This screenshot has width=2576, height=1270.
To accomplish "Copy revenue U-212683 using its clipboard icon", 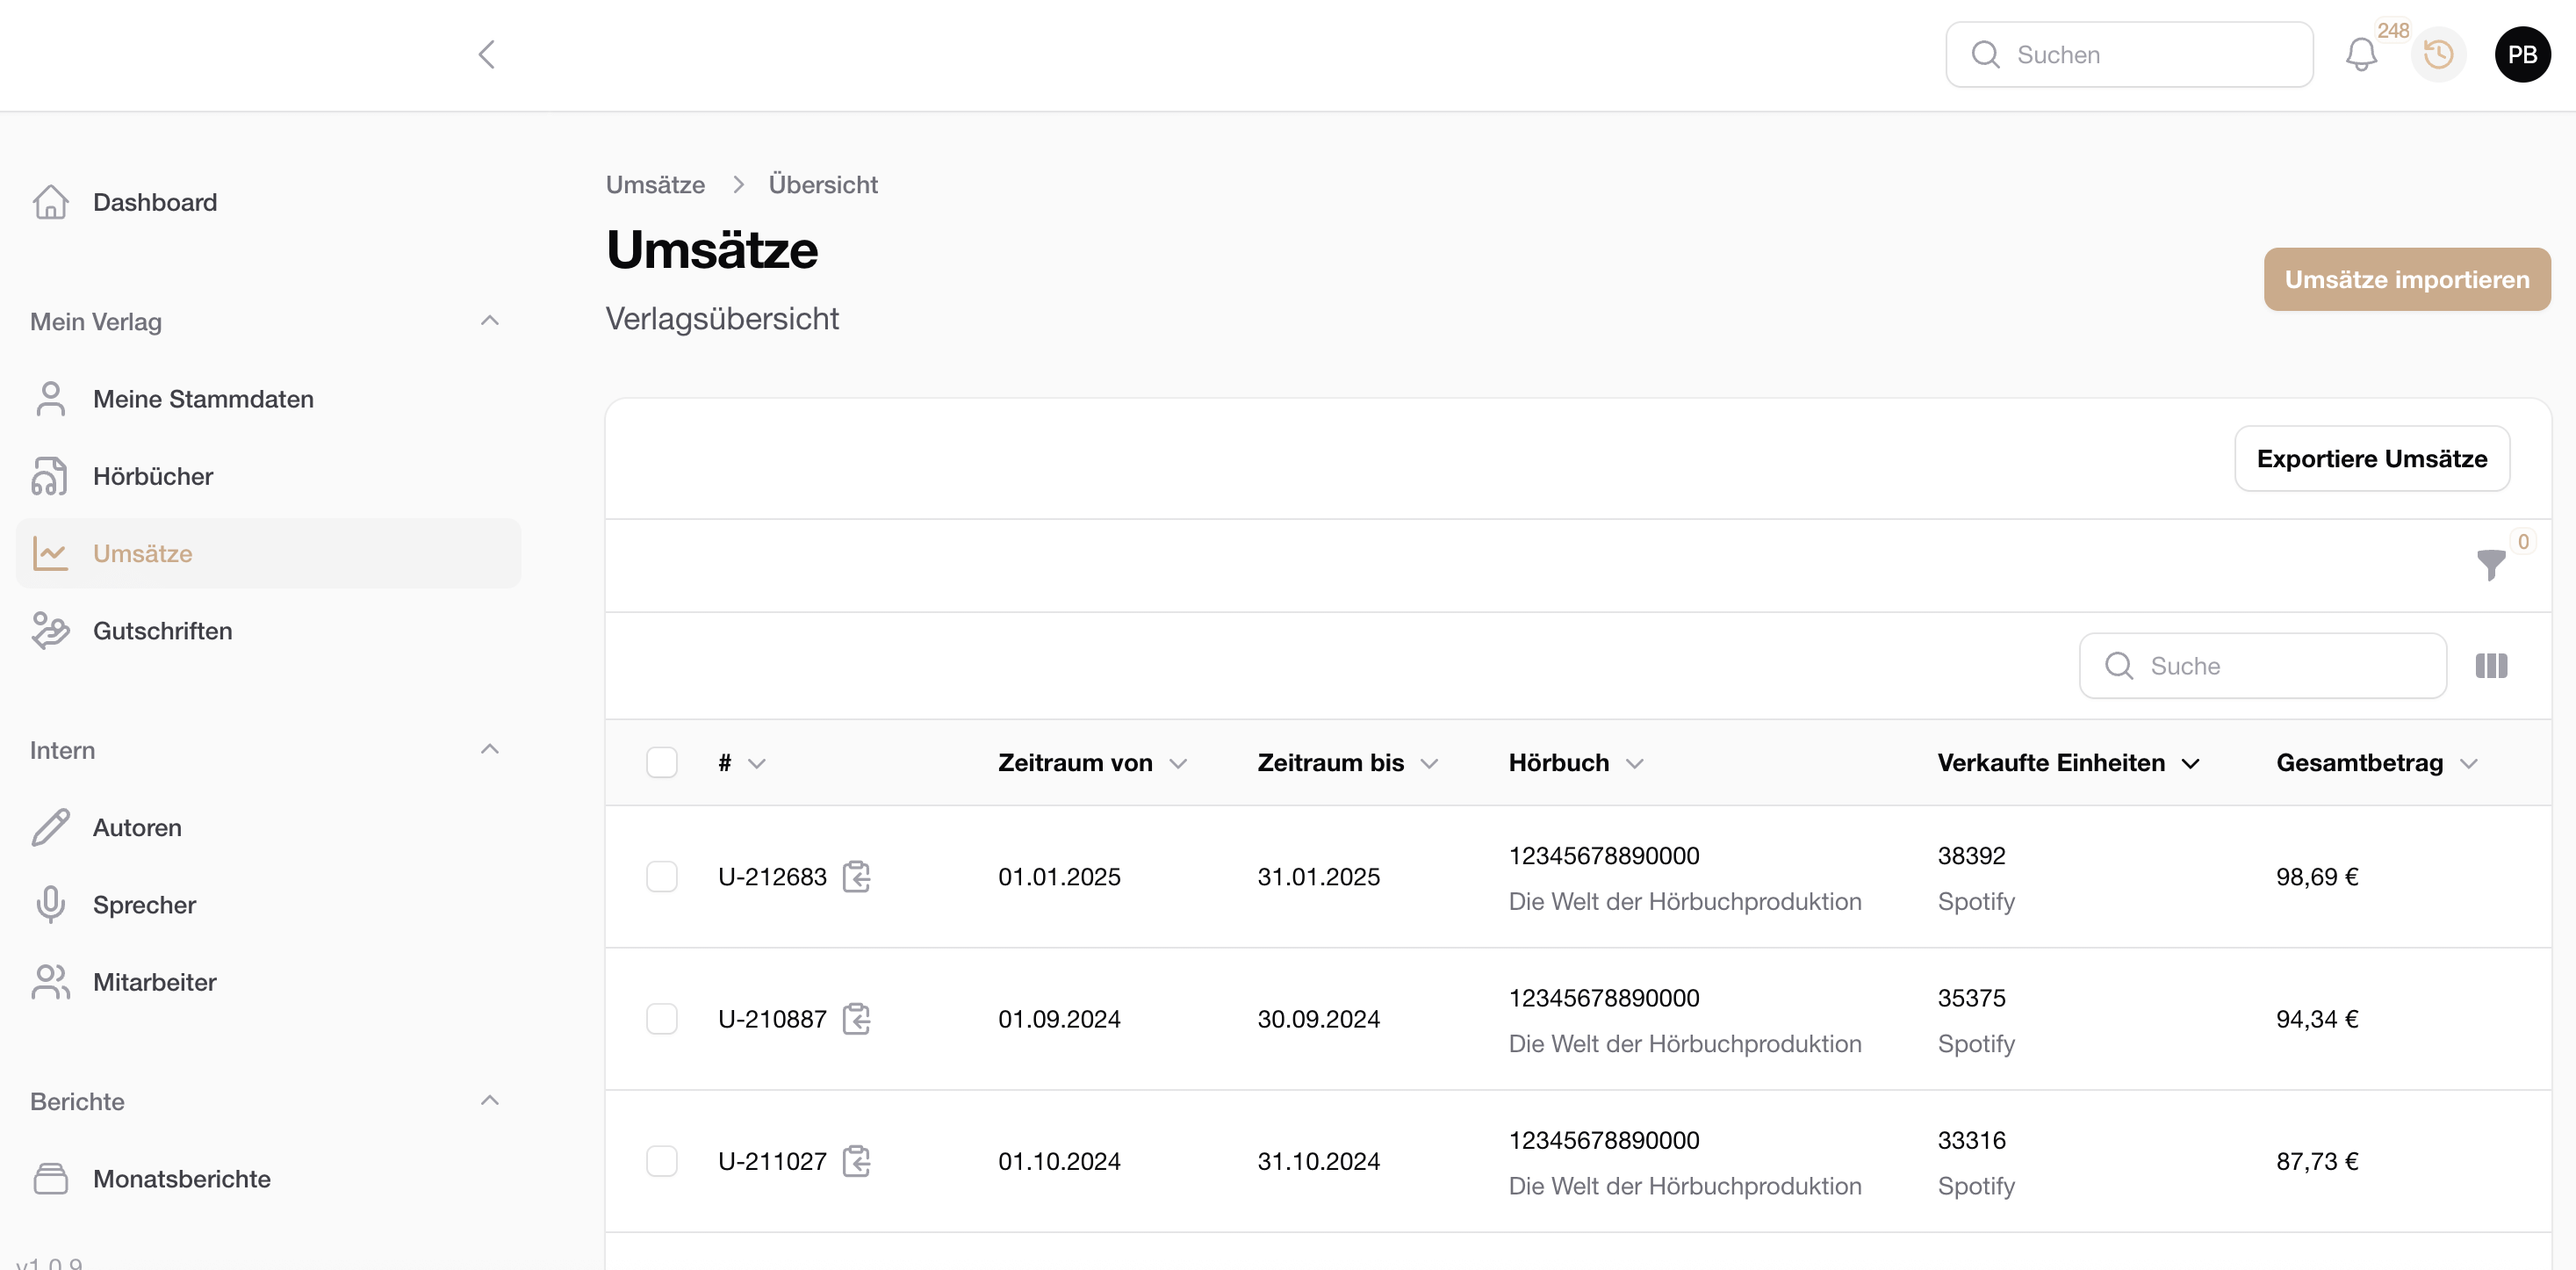I will coord(859,876).
